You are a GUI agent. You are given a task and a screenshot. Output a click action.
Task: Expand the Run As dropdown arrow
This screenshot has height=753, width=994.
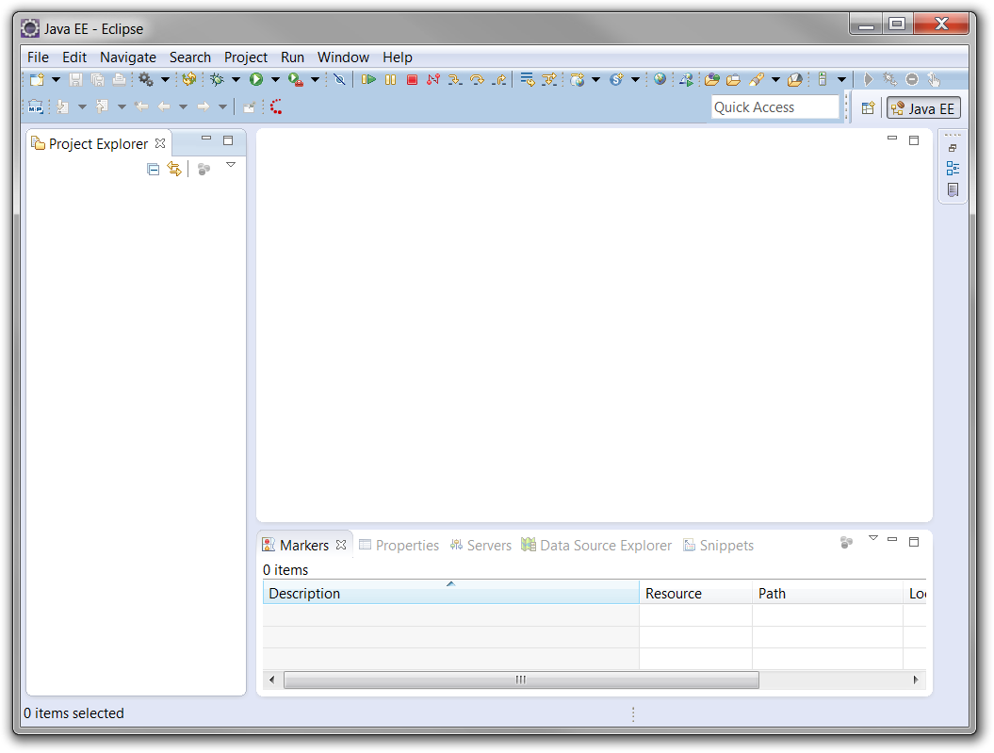275,80
